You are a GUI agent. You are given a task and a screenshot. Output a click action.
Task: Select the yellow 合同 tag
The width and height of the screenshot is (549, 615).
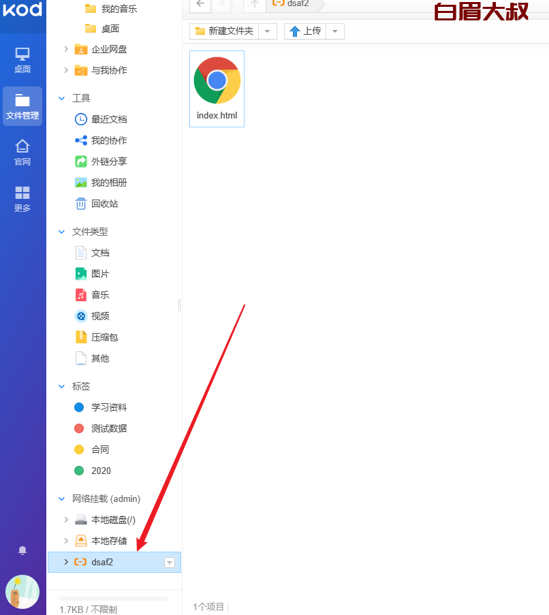coord(100,450)
